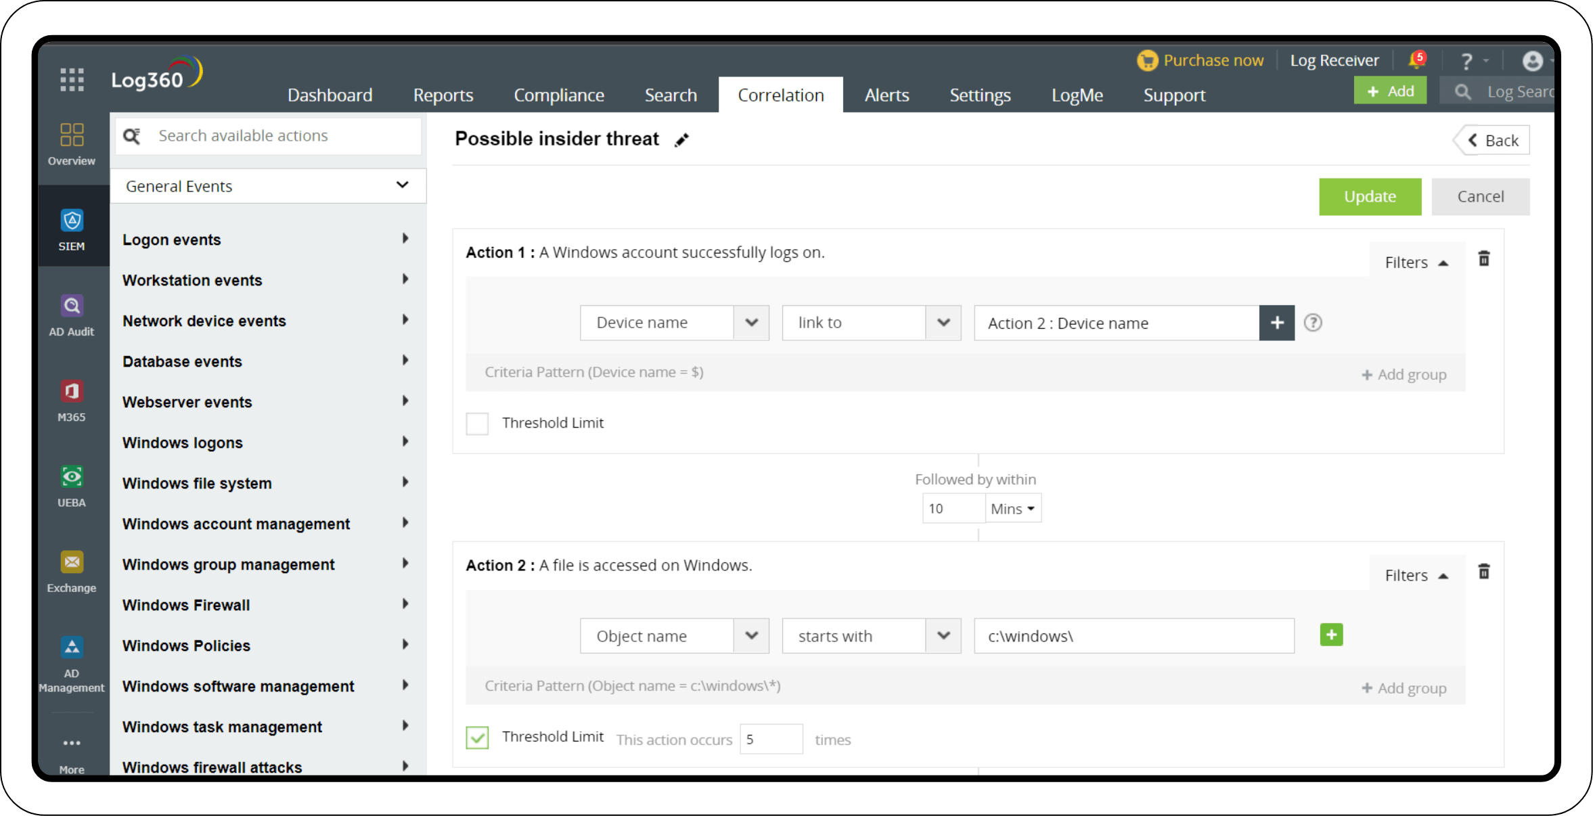Edit rule name with pencil icon

point(681,140)
